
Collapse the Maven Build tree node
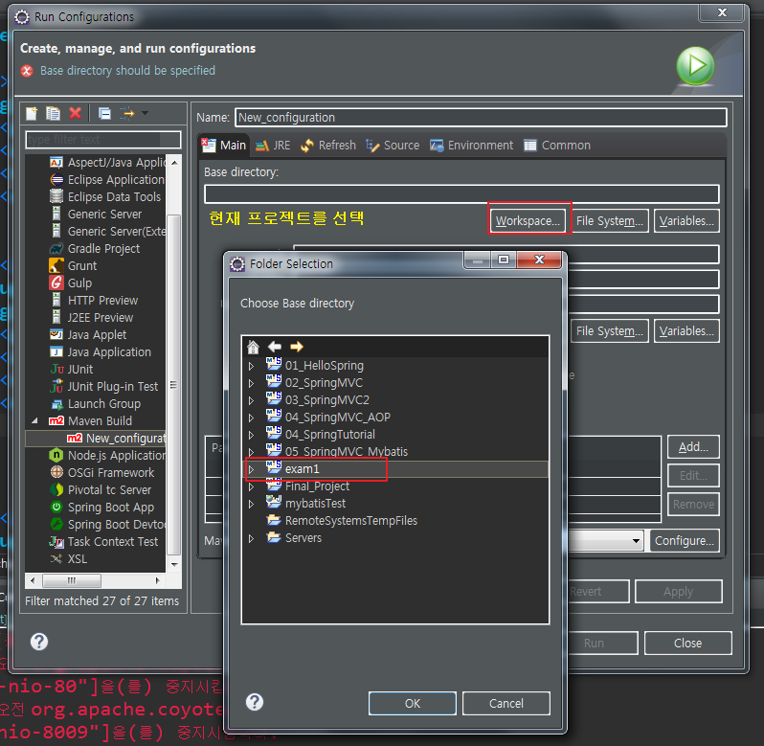(x=34, y=420)
